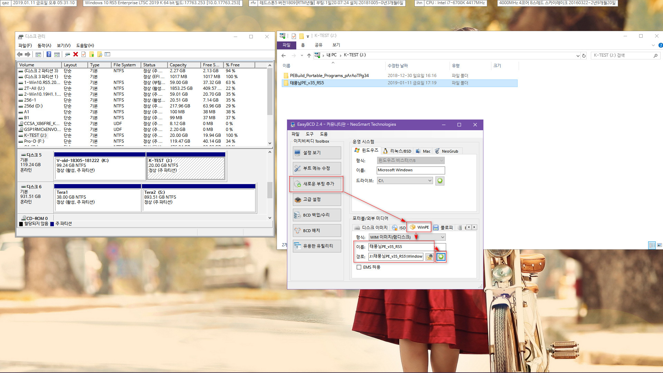Click 고급 설정 button
Screen dimensions: 663x373
coord(317,199)
